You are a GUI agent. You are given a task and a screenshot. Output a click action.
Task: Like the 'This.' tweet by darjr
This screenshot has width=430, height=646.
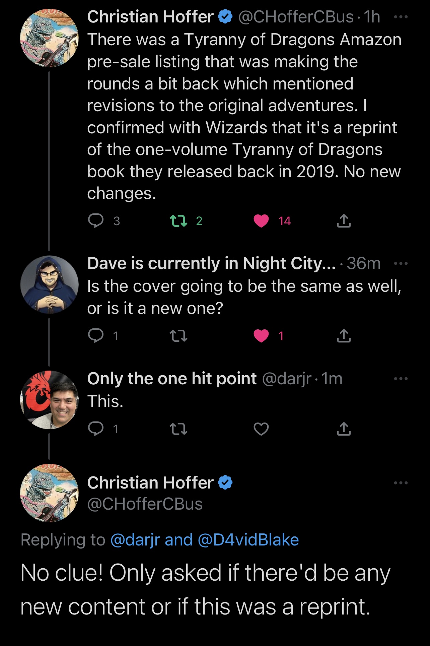[261, 429]
